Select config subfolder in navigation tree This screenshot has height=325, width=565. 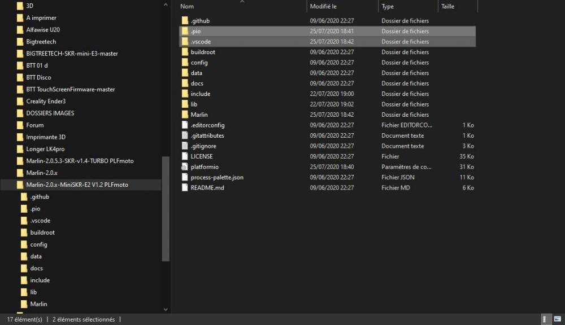point(38,244)
